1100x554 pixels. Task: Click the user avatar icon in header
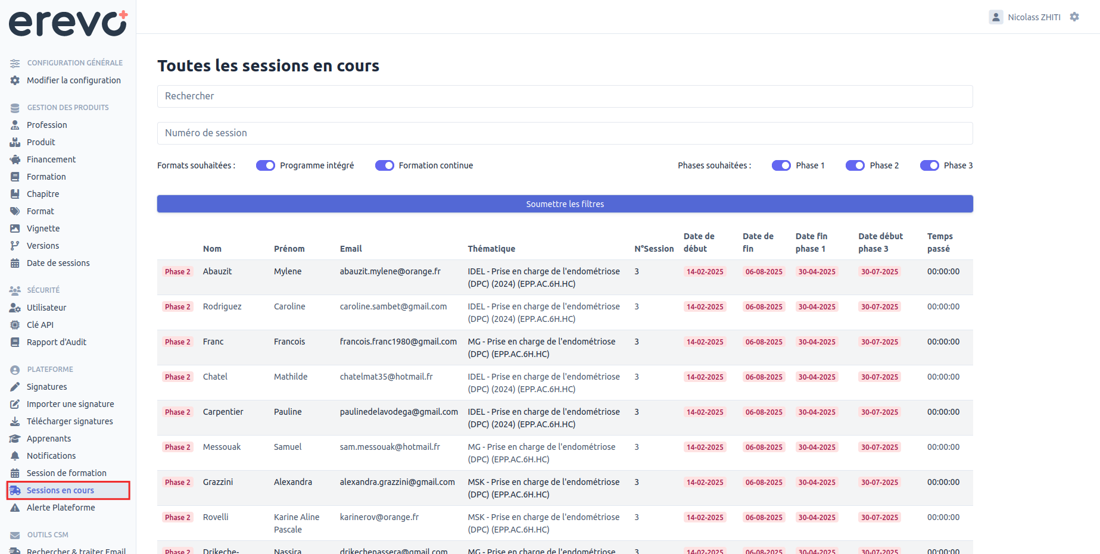996,17
